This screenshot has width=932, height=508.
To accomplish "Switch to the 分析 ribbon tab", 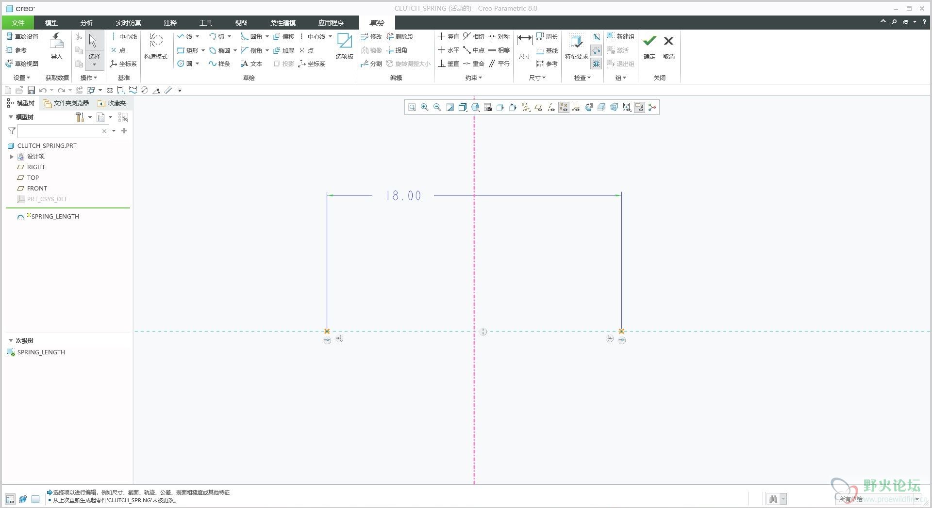I will (87, 23).
